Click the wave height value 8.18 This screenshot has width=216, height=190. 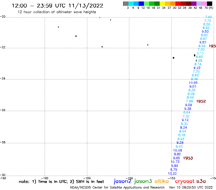point(182,135)
